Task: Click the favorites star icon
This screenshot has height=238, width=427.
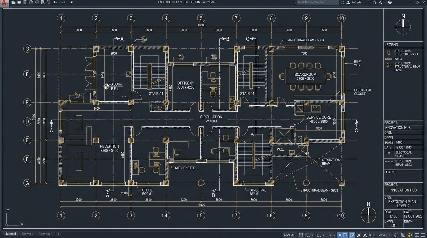Action: click(375, 2)
